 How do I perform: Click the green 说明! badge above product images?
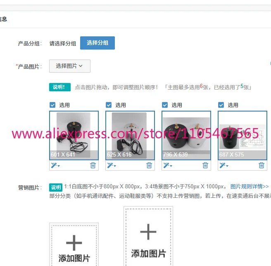60,87
